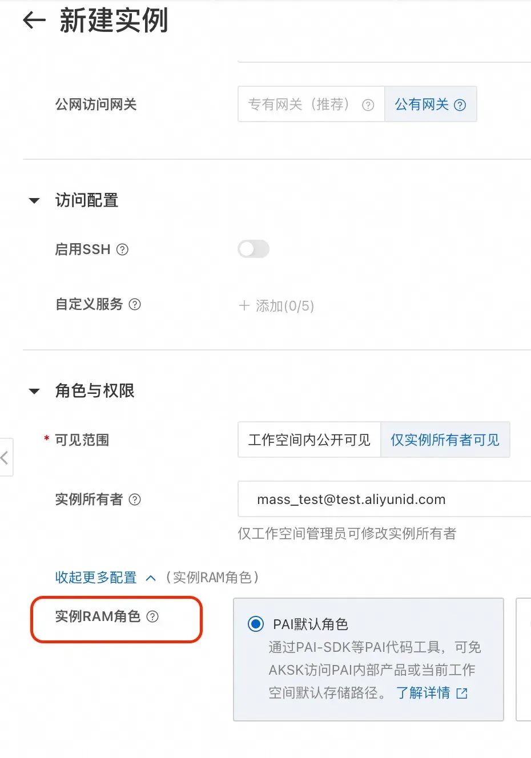Viewport: 531px width, 758px height.
Task: Choose 仅实例所有者可见 visibility option
Action: [x=445, y=440]
